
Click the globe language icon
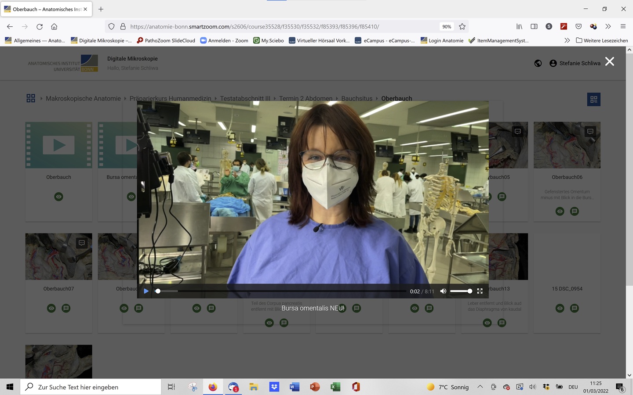[x=538, y=63]
